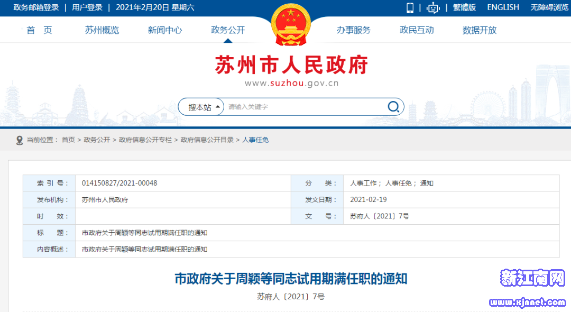The height and width of the screenshot is (312, 571).
Task: Click the location pin icon in breadcrumb
Action: coord(20,140)
